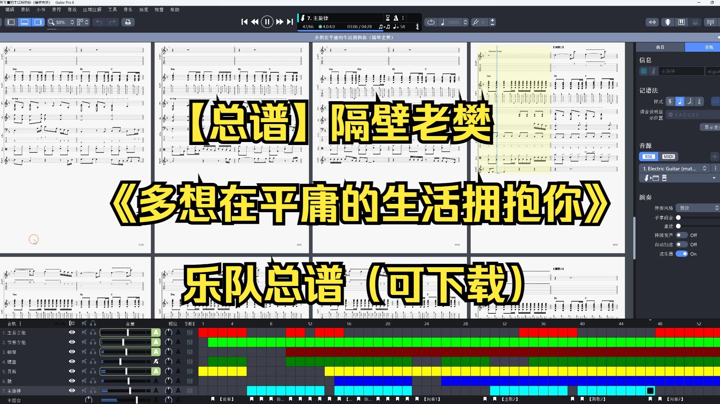The width and height of the screenshot is (720, 404).
Task: Toggle the left side panel view
Action: (11, 22)
